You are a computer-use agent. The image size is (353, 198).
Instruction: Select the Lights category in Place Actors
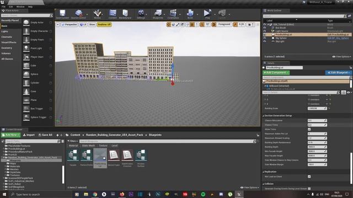[5, 31]
